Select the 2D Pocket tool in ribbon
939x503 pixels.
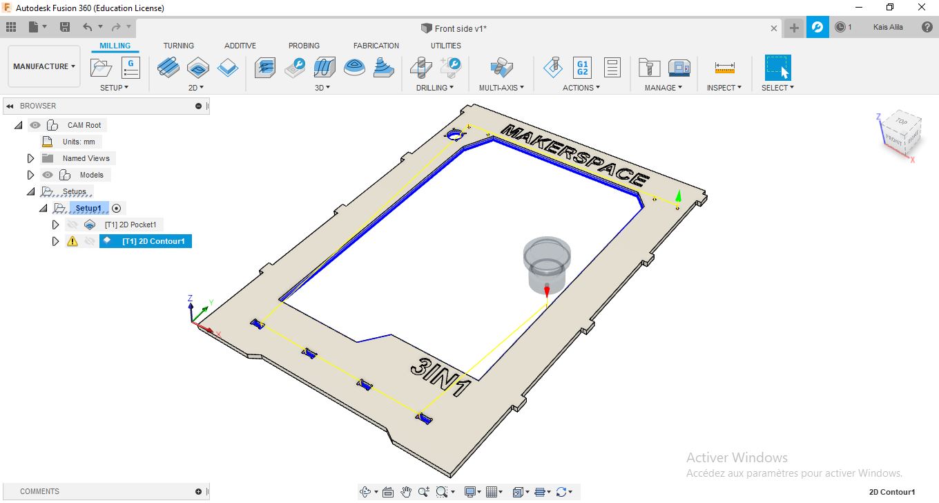click(198, 68)
